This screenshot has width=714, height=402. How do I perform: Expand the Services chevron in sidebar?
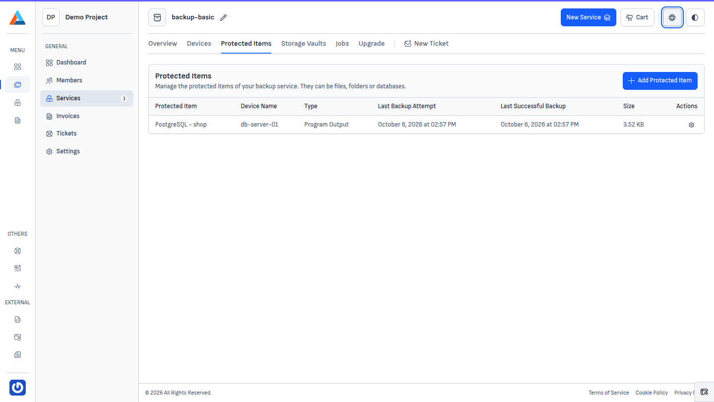coord(124,98)
